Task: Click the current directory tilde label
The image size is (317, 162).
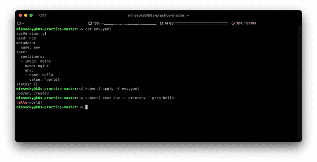Action: point(22,23)
